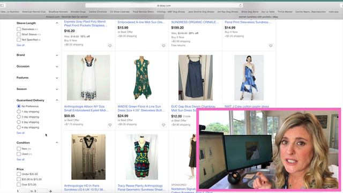
Task: Check the Used condition filter
Action: (19, 154)
